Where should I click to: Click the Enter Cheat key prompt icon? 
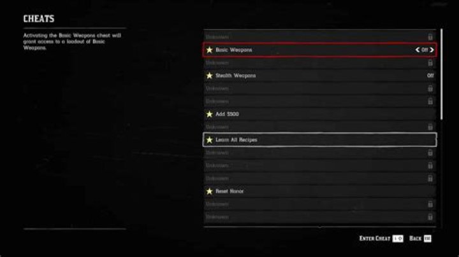tap(398, 239)
